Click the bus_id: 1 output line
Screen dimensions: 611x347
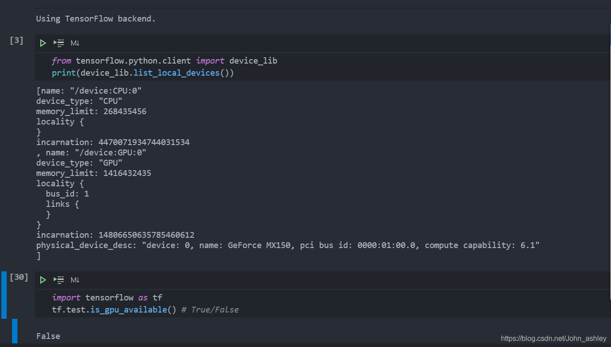click(68, 193)
